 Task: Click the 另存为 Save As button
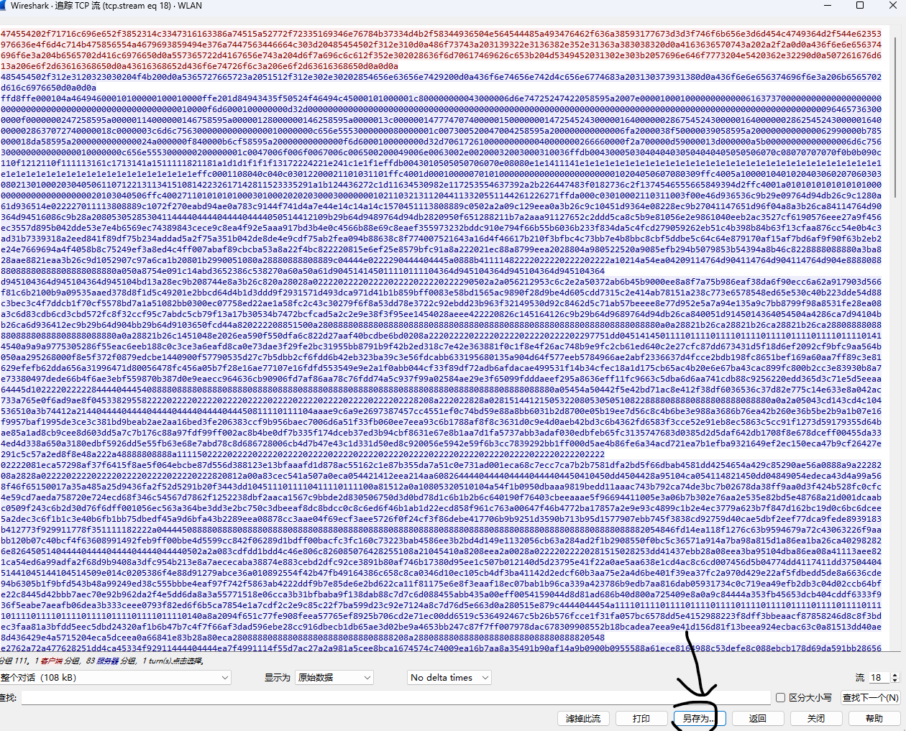697,718
